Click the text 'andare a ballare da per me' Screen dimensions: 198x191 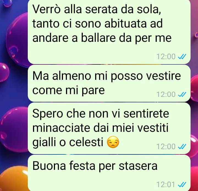[x=102, y=38]
